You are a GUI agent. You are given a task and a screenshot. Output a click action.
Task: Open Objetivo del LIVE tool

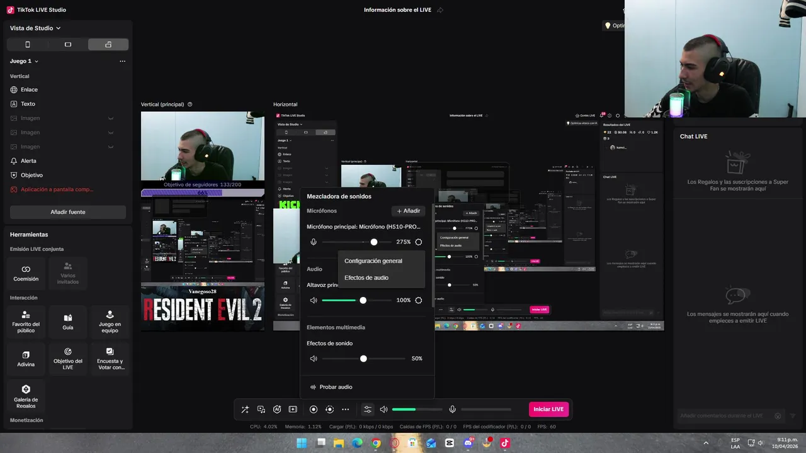pos(68,359)
